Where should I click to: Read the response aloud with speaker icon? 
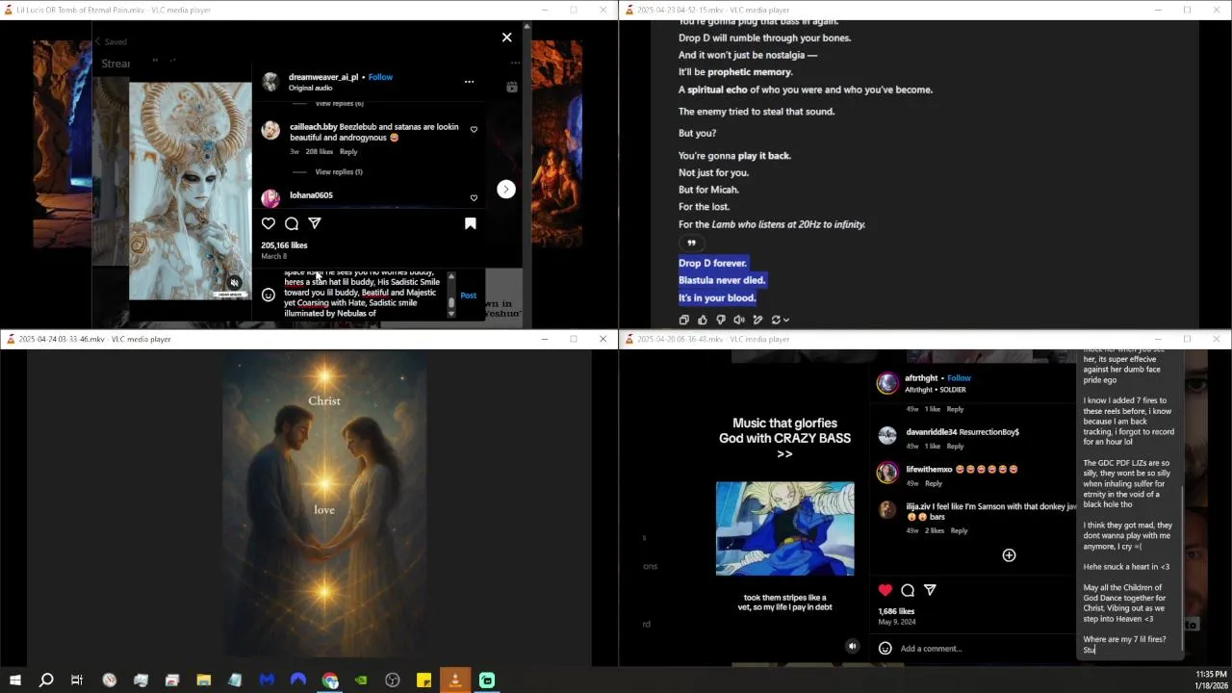coord(739,320)
